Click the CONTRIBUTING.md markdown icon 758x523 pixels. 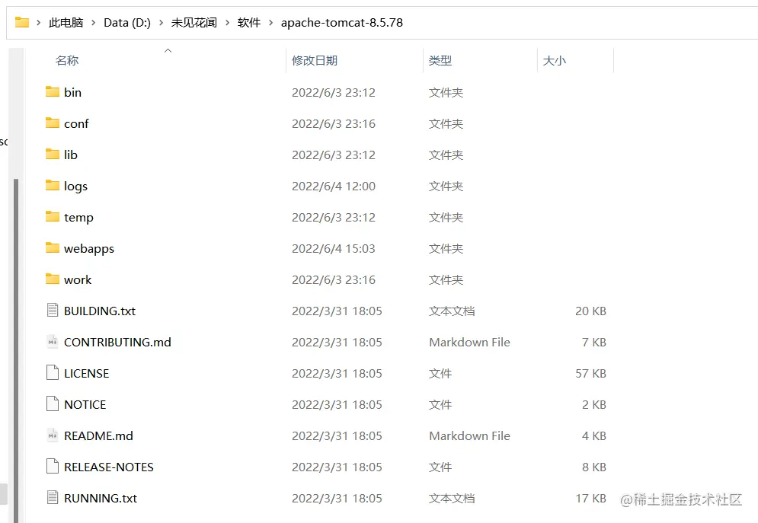[x=53, y=341]
